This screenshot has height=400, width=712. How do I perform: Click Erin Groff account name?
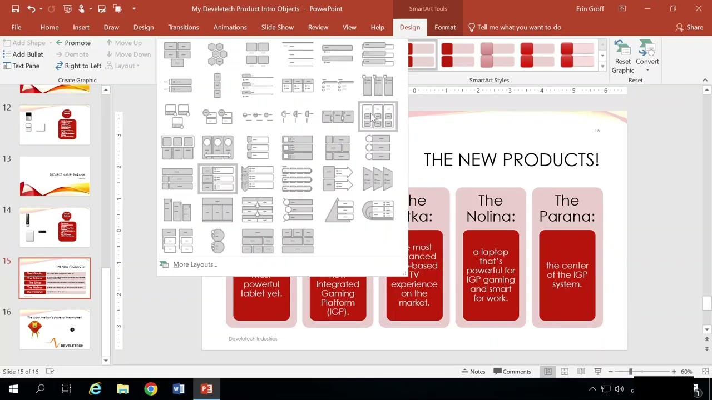click(x=590, y=9)
